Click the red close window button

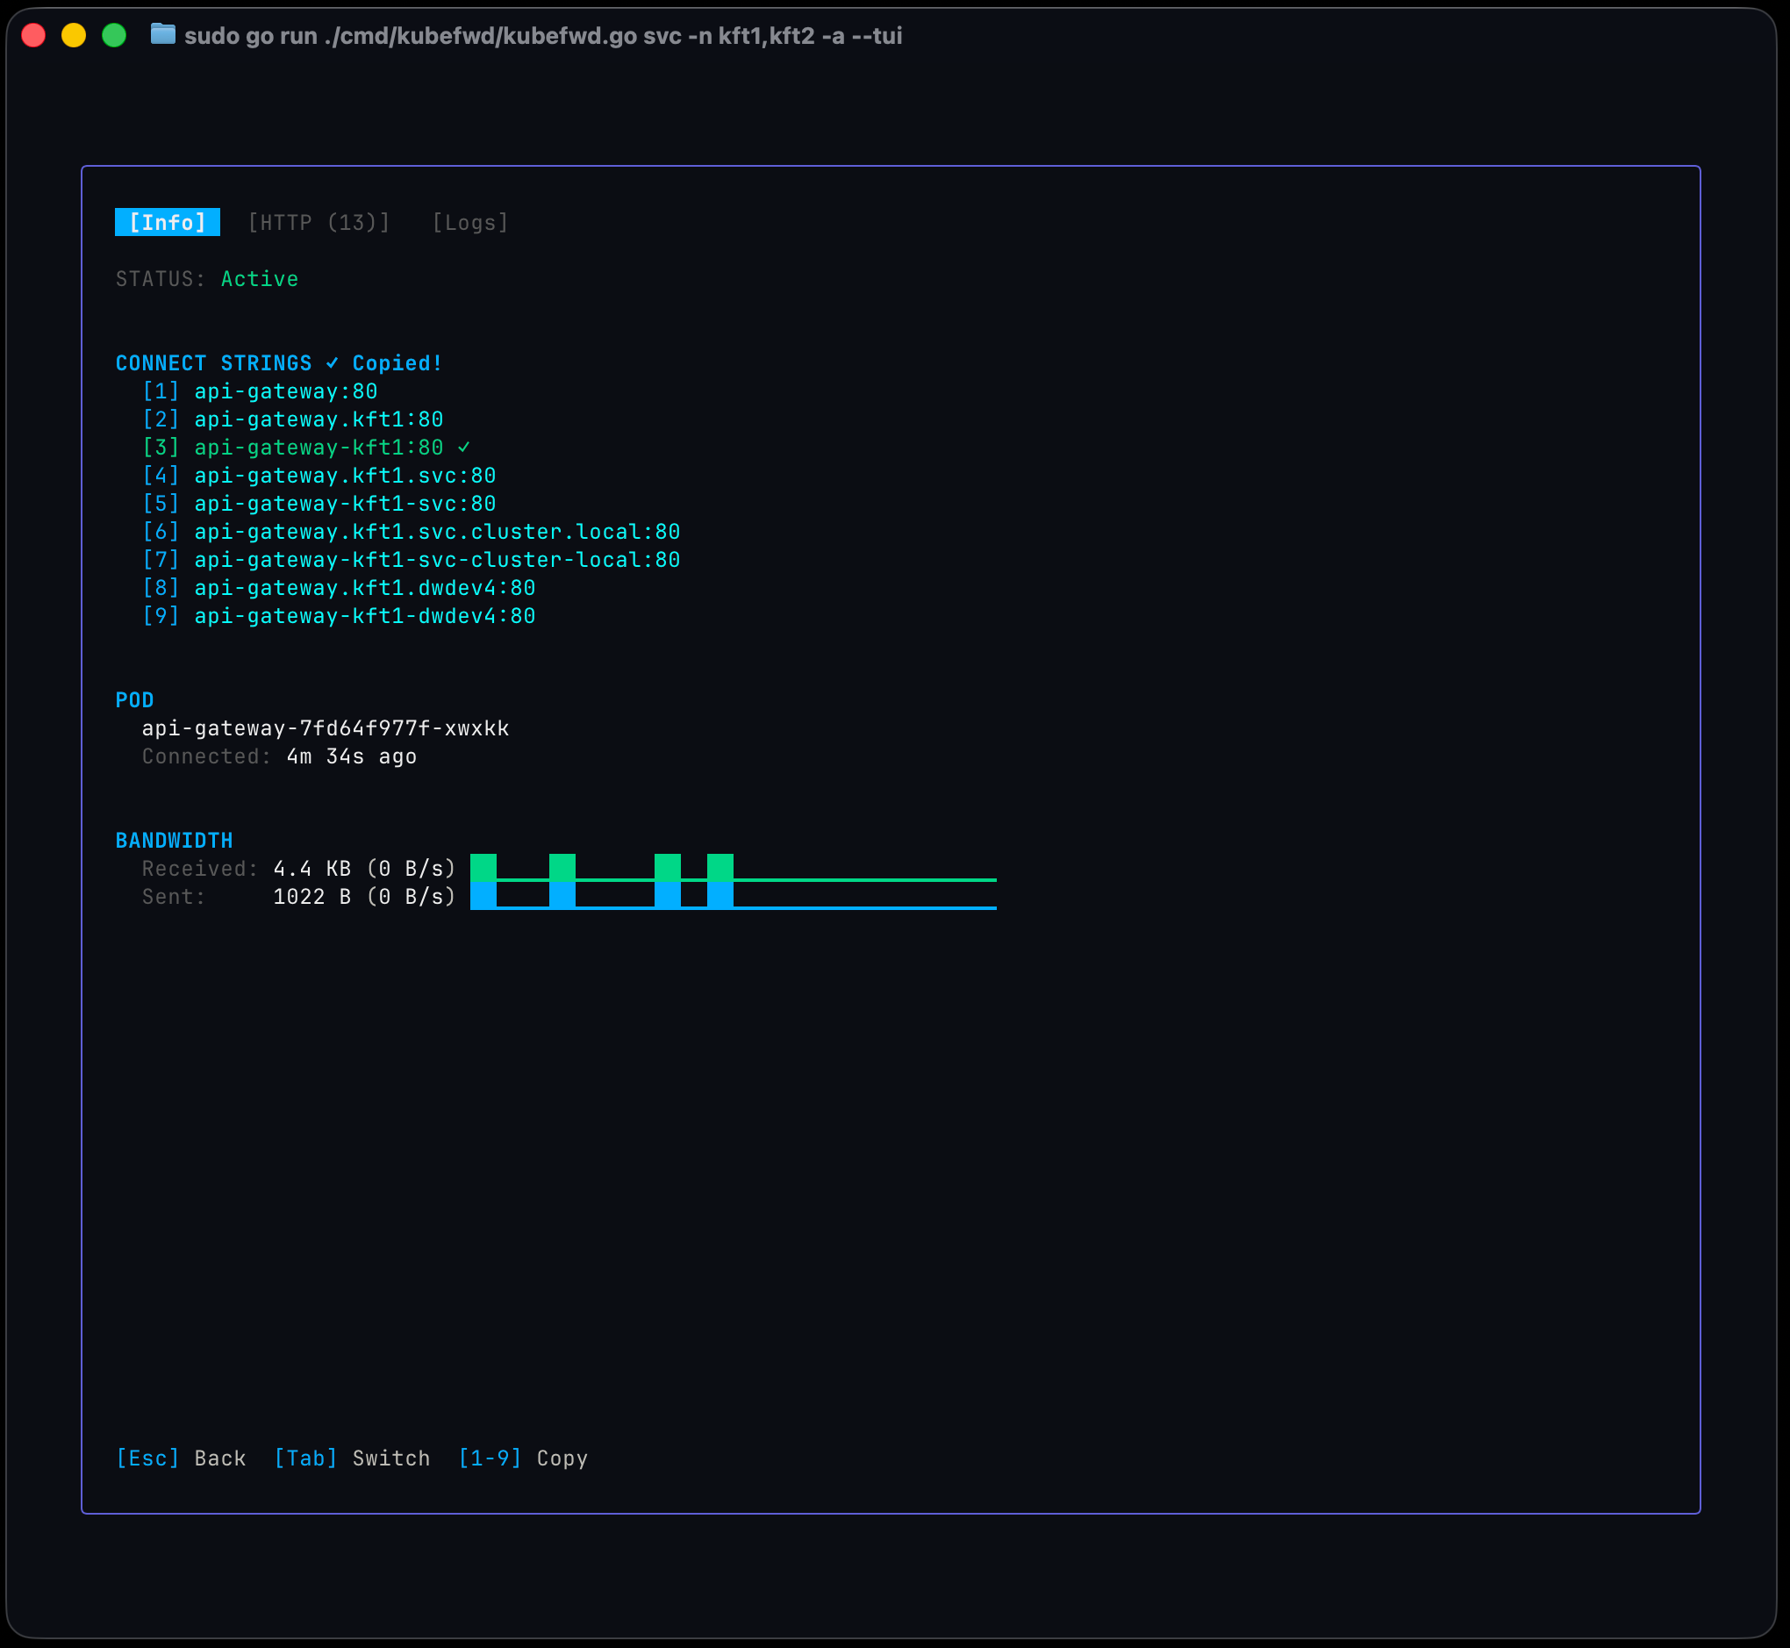pyautogui.click(x=34, y=36)
